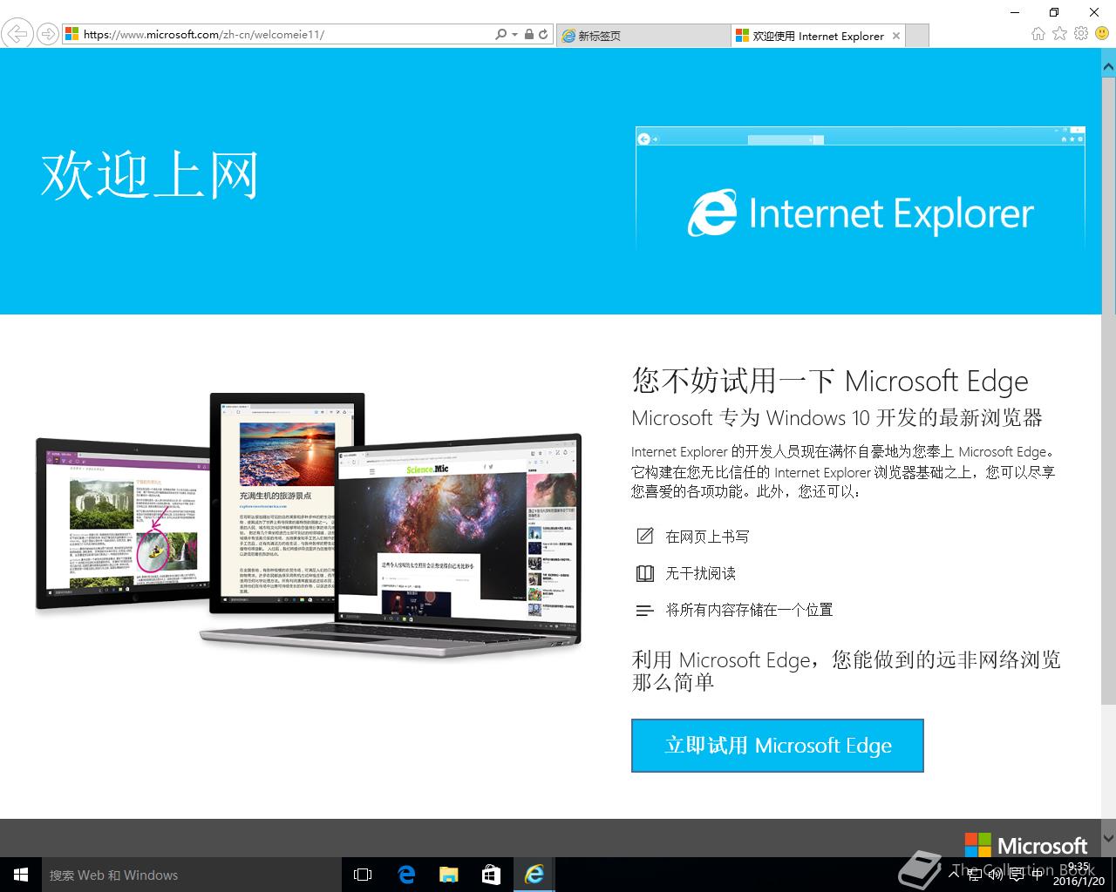Open the address bar autocomplete dropdown arrow
The height and width of the screenshot is (892, 1116).
515,35
